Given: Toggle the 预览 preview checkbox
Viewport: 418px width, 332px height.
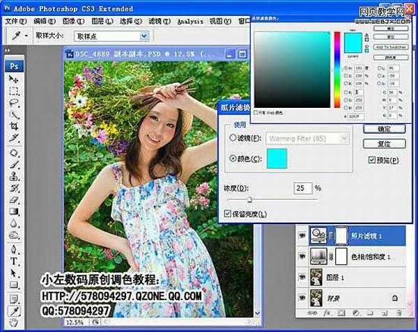Looking at the screenshot, I should coord(371,159).
